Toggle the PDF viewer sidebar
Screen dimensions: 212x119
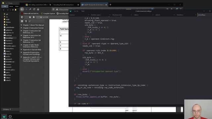22,17
